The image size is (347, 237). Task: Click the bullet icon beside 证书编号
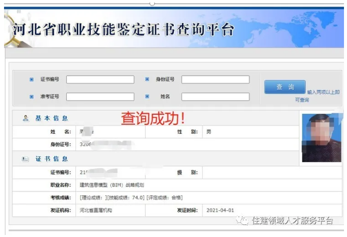(32, 79)
